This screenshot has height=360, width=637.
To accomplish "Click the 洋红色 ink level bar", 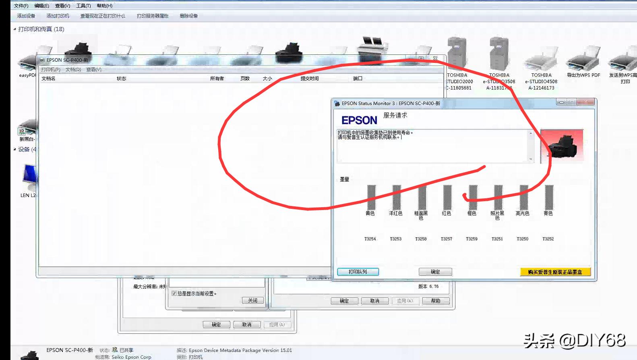I will click(x=397, y=198).
